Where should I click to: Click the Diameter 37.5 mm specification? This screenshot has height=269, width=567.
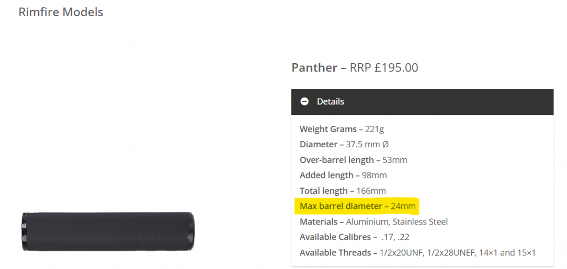[x=344, y=145]
